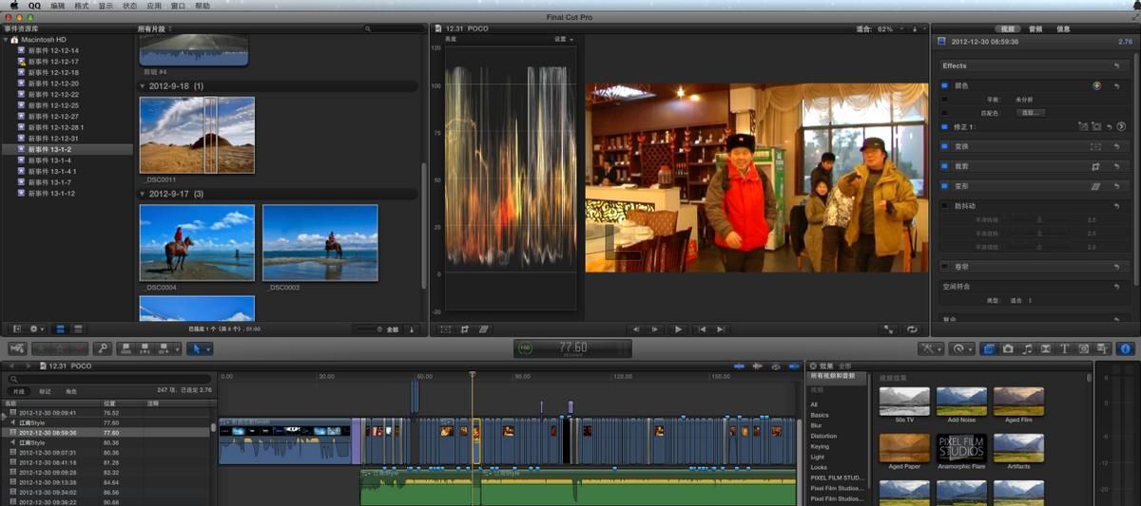Open the 全部 clip filter dropdown
This screenshot has width=1141, height=506.
pos(392,329)
